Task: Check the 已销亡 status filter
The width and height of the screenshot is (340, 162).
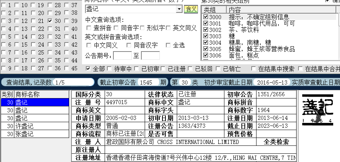Action: (x=218, y=69)
